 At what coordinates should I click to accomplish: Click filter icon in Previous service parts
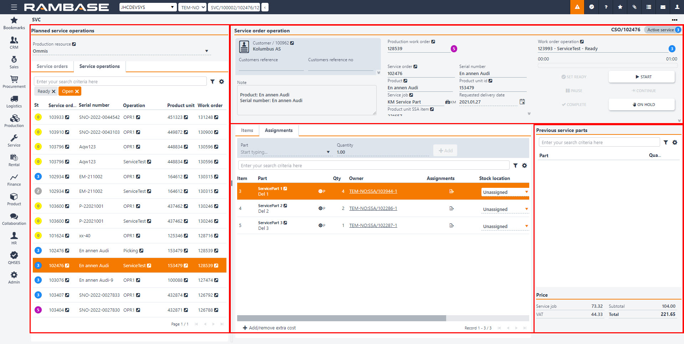pyautogui.click(x=665, y=142)
